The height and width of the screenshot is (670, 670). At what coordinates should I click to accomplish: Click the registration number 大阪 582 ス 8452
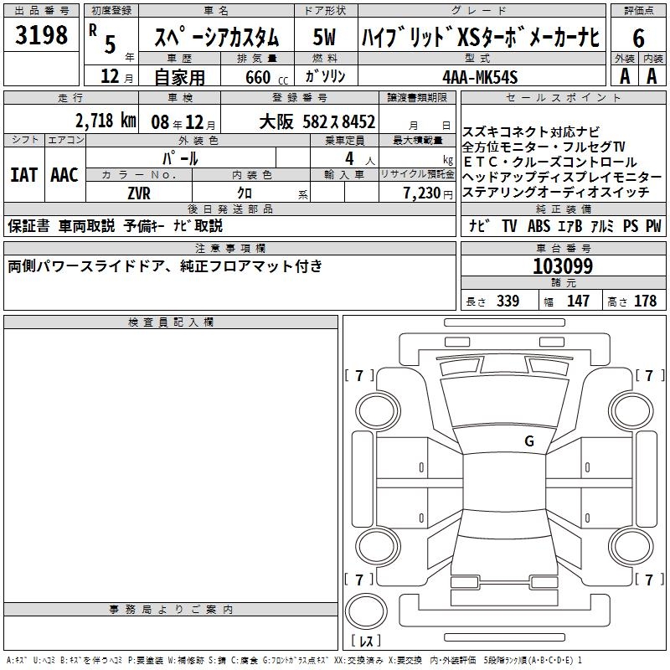pyautogui.click(x=317, y=121)
